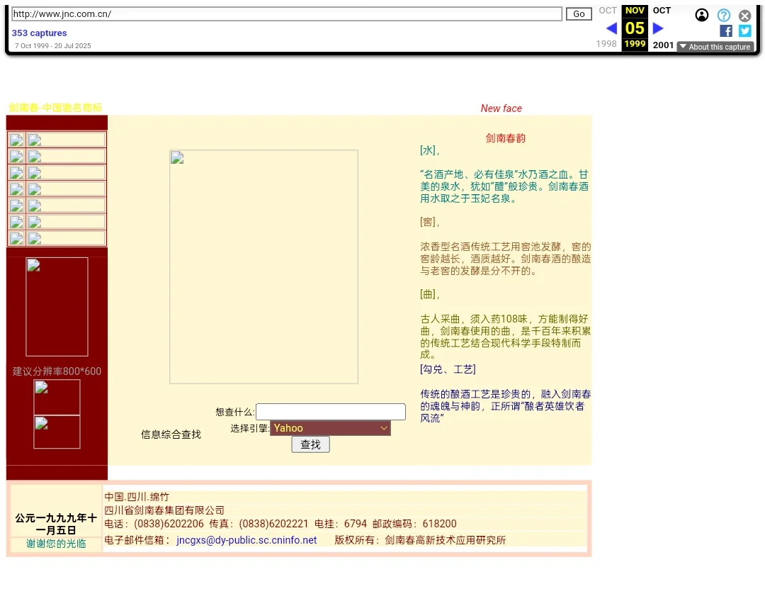Share this capture on Facebook

pyautogui.click(x=725, y=30)
